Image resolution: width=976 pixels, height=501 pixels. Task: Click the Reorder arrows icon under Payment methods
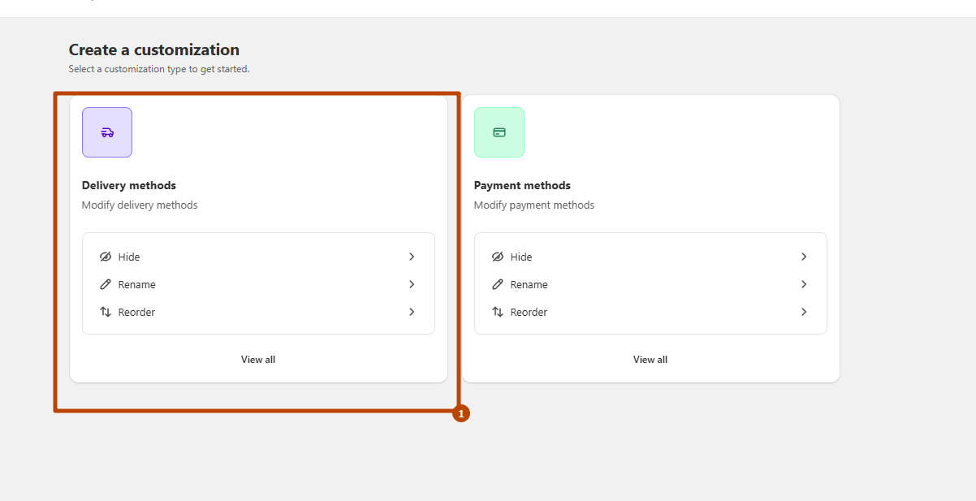(498, 312)
